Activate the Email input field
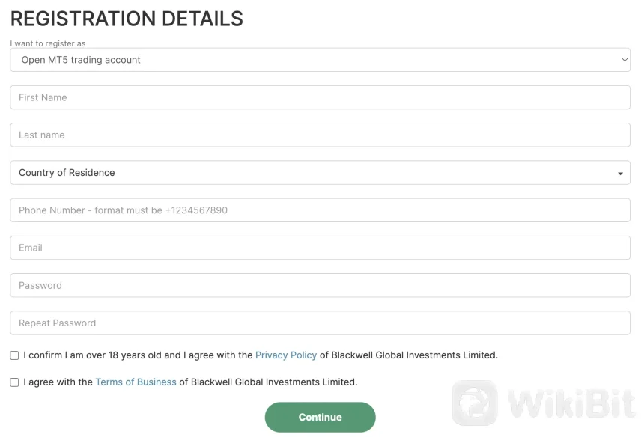 [320, 248]
